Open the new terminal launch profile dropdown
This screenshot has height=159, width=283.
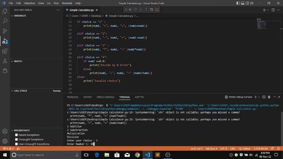(259, 97)
